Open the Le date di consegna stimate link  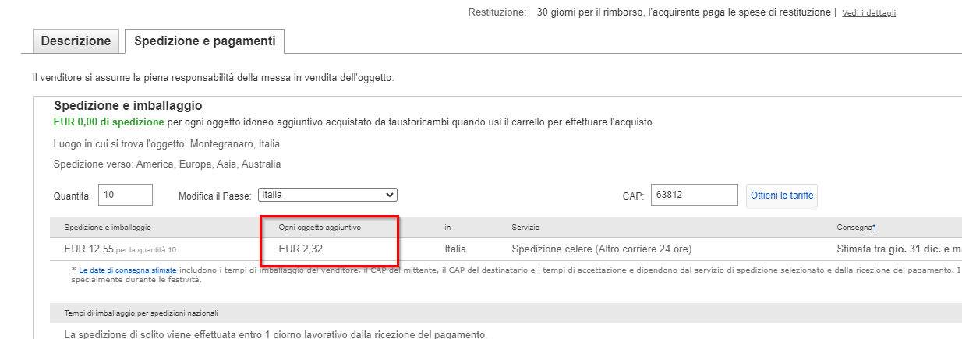(x=128, y=270)
